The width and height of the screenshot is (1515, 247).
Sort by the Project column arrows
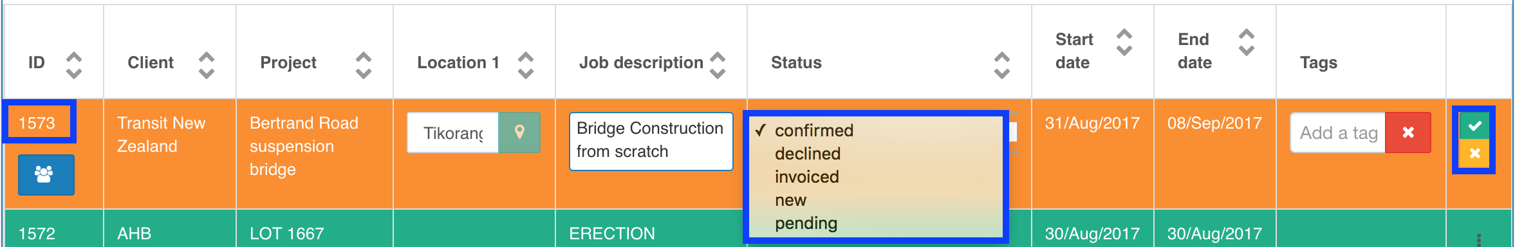[364, 65]
